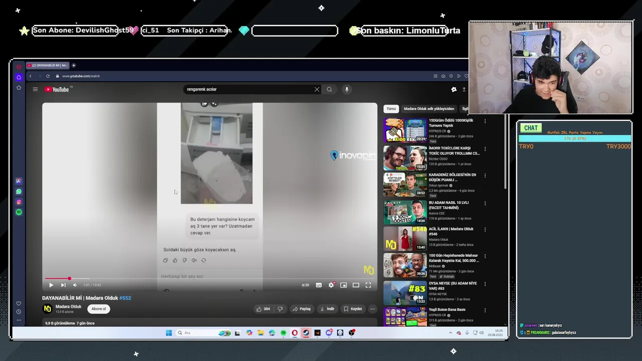Viewport: 642px width, 361px height.
Task: Select the DAYANABİLİR Mİ browser tab
Action: [48, 65]
